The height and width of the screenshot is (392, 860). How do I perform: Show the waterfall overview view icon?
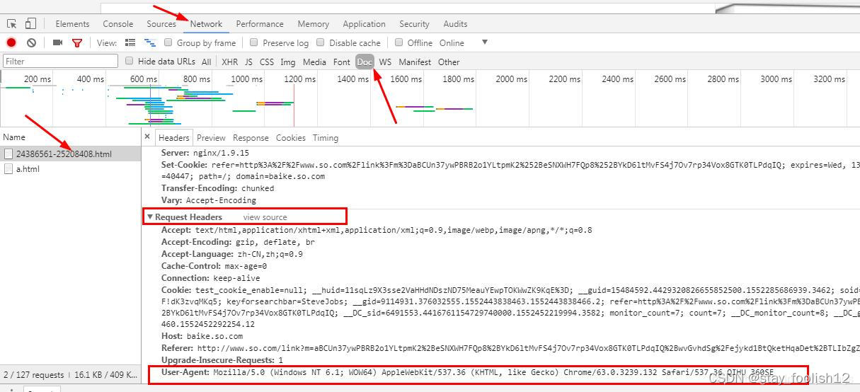click(149, 43)
